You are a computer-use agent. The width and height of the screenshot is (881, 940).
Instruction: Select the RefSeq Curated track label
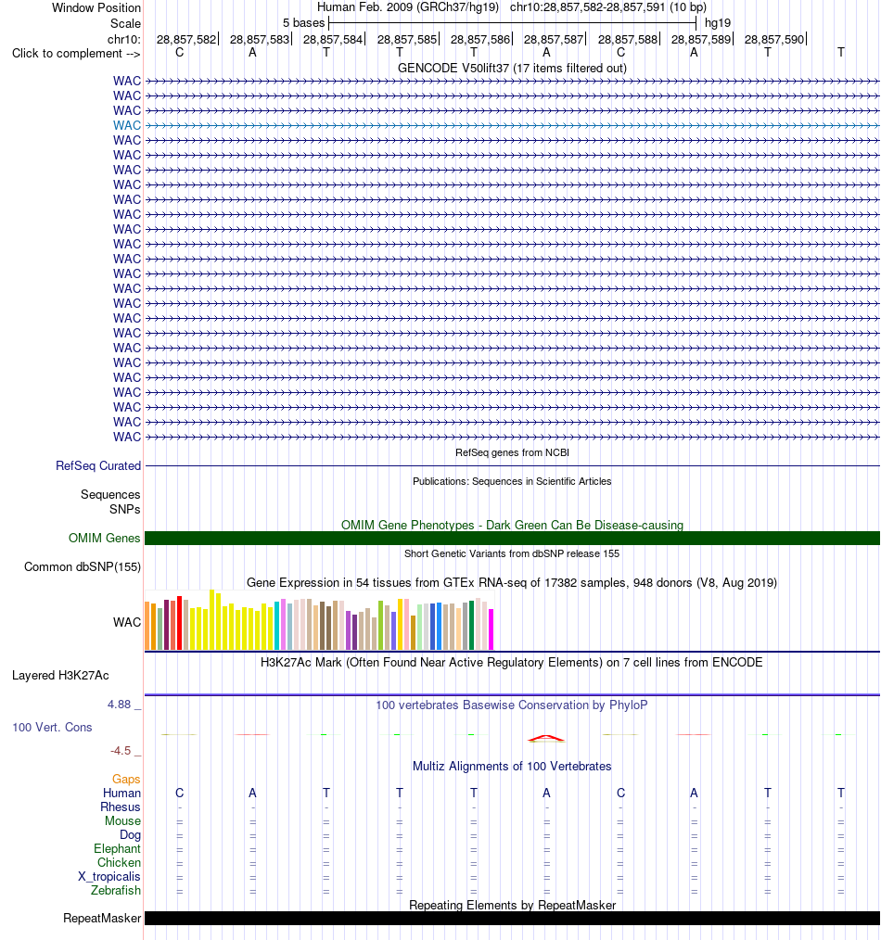coord(98,465)
